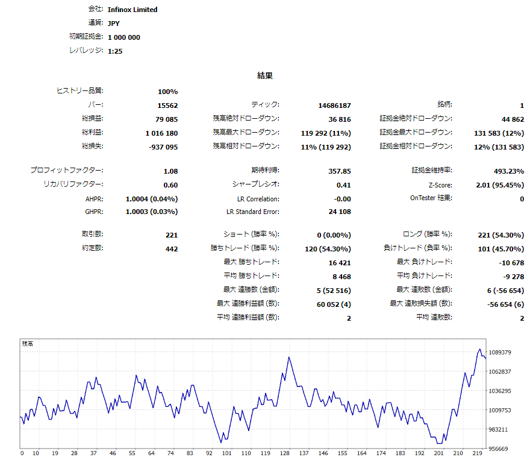Click short trades value 0 (0.00%)
This screenshot has width=530, height=460.
click(x=334, y=235)
